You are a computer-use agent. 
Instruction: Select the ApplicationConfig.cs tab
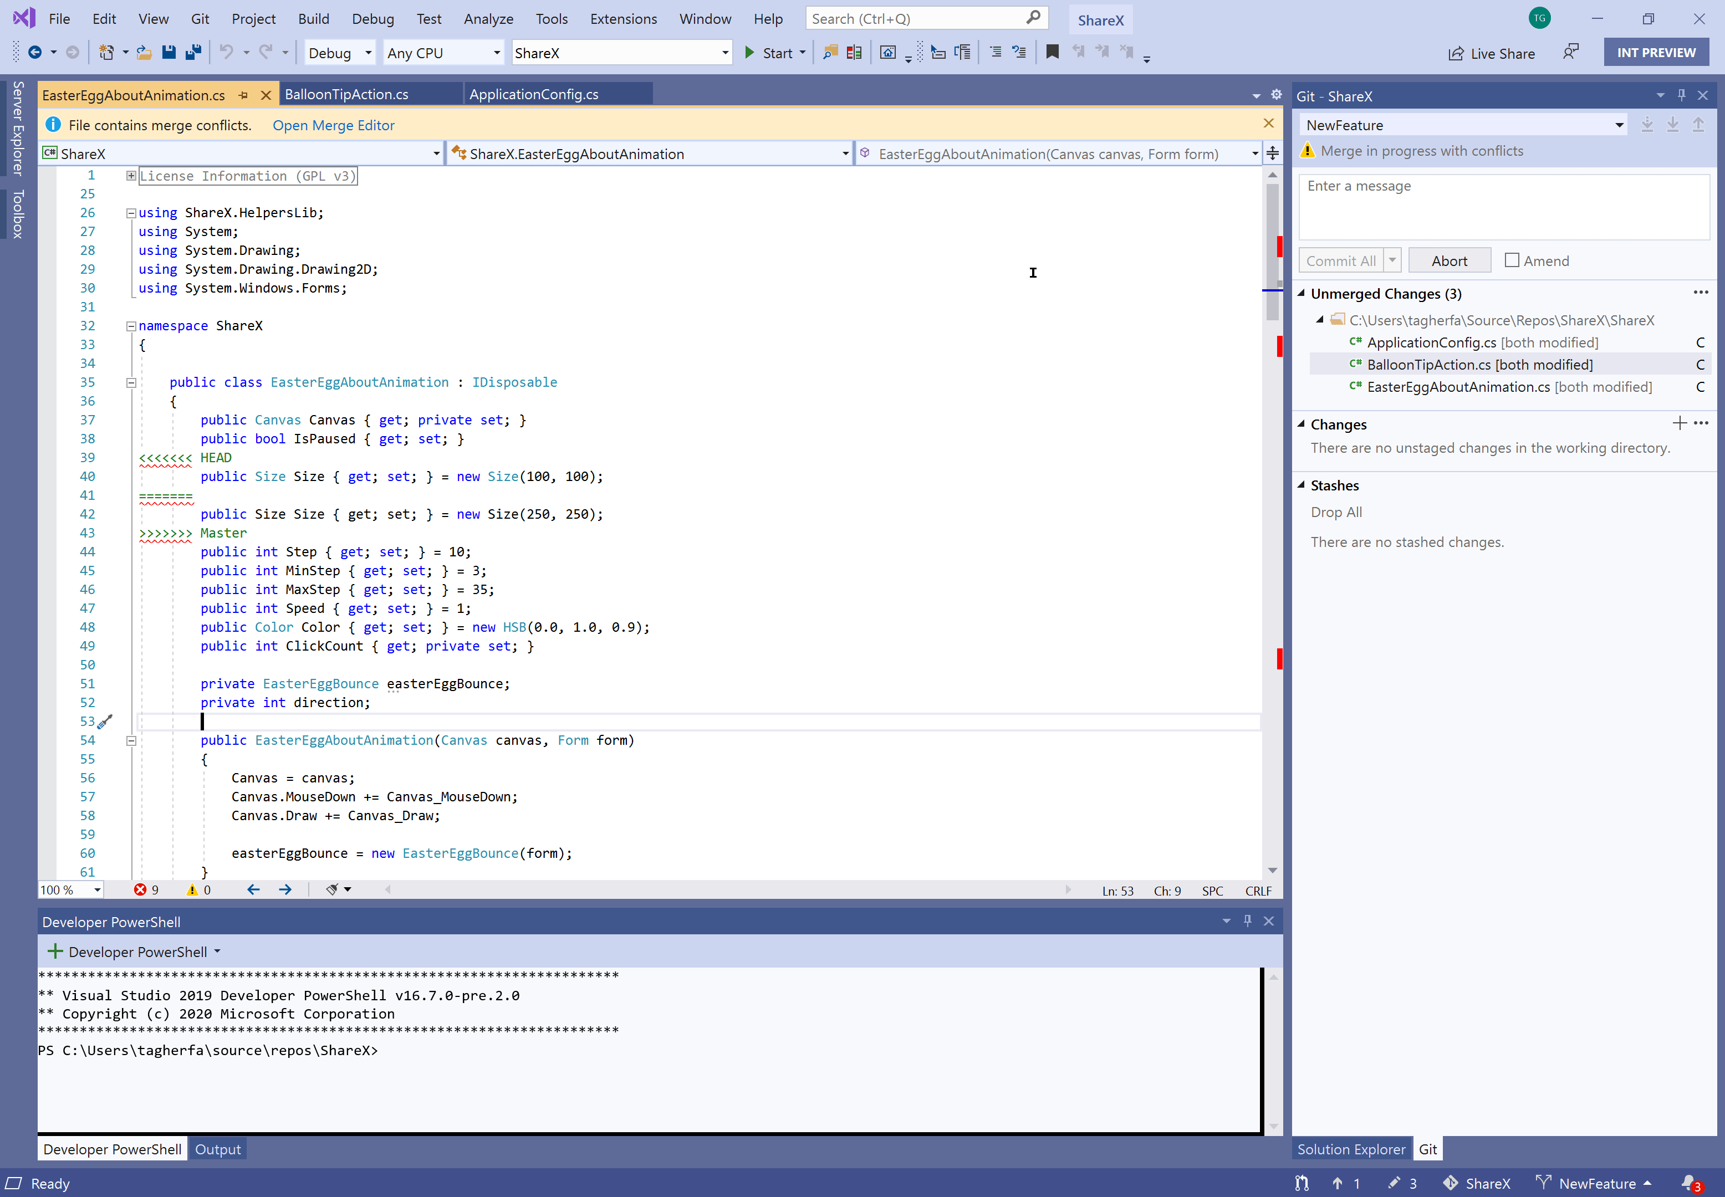tap(533, 93)
